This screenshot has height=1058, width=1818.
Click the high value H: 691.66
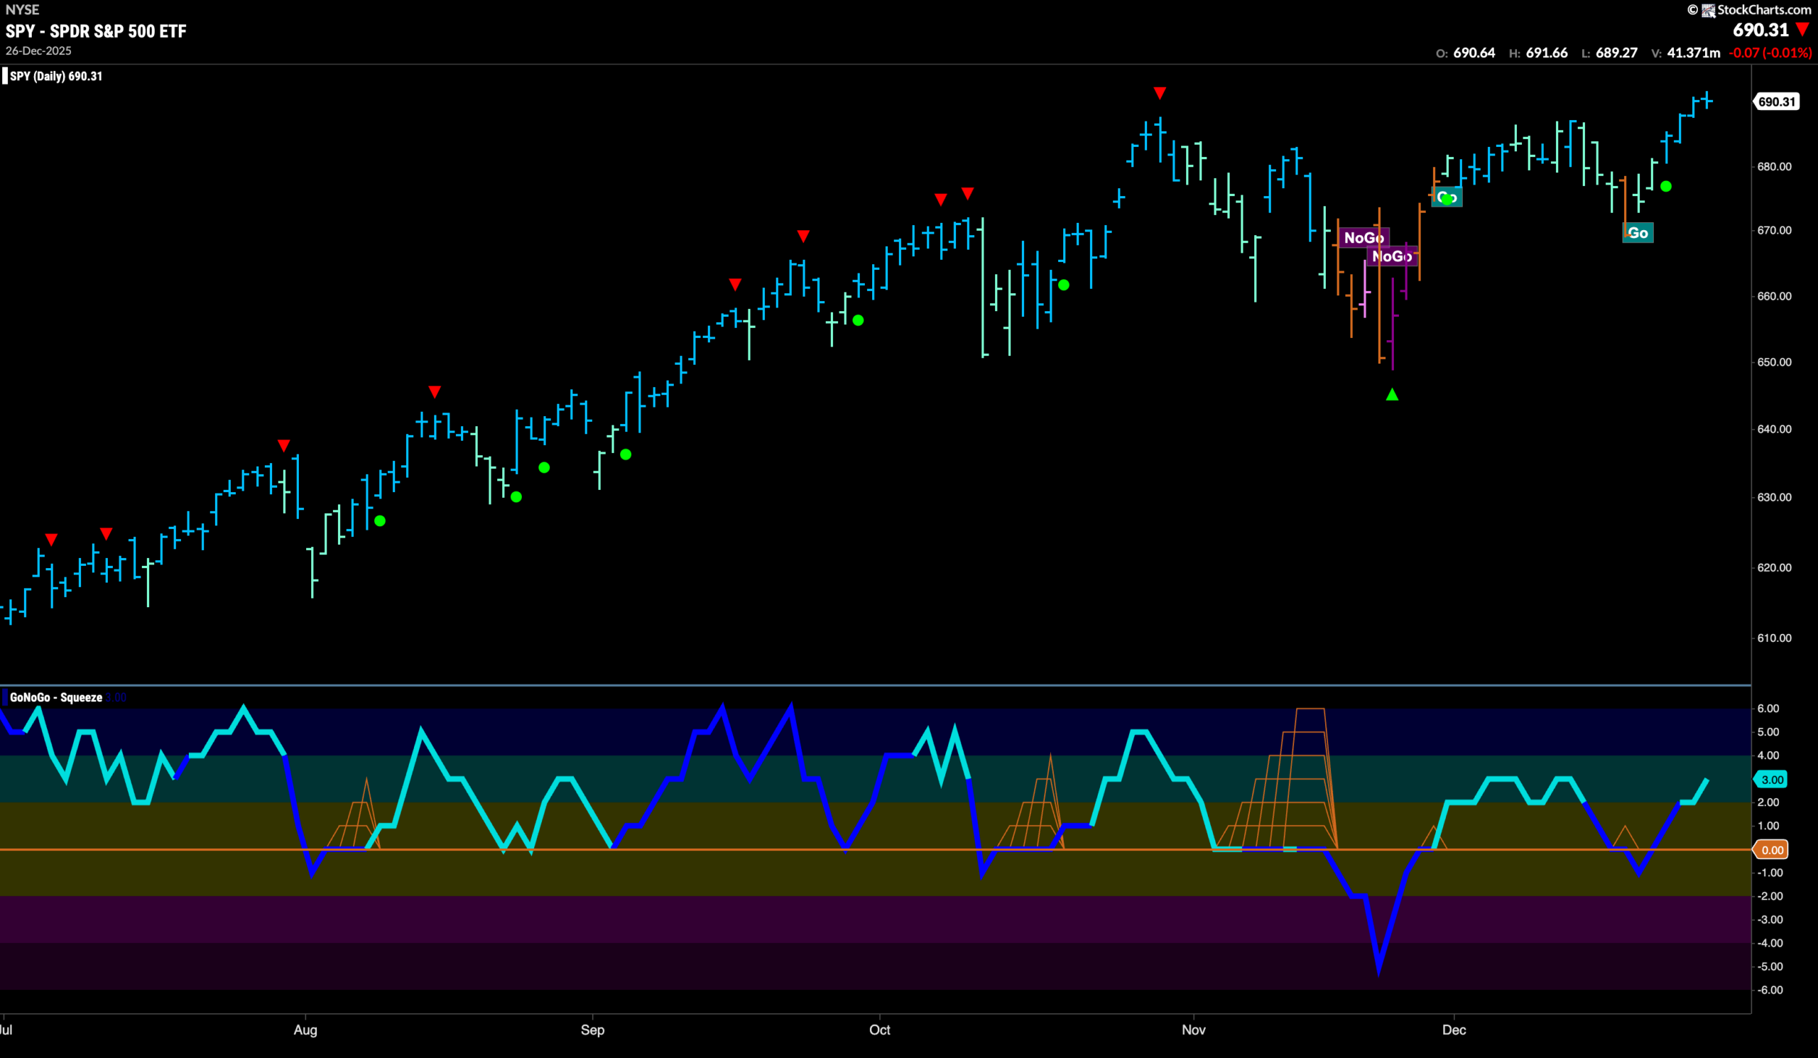(x=1538, y=53)
